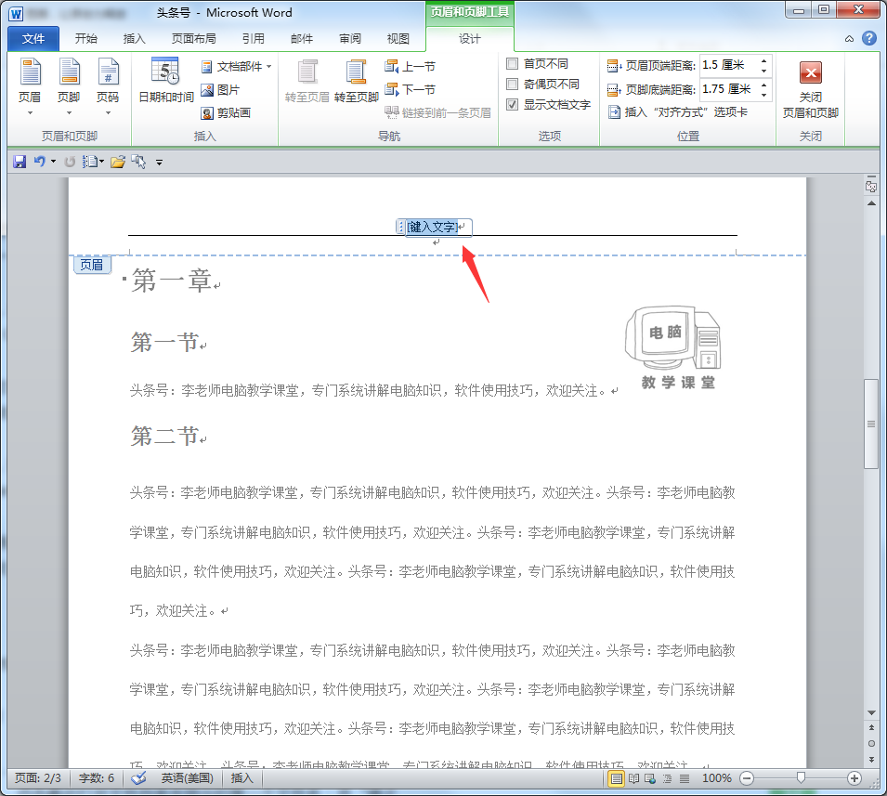887x796 pixels.
Task: Switch to print layout view icon
Action: click(616, 779)
